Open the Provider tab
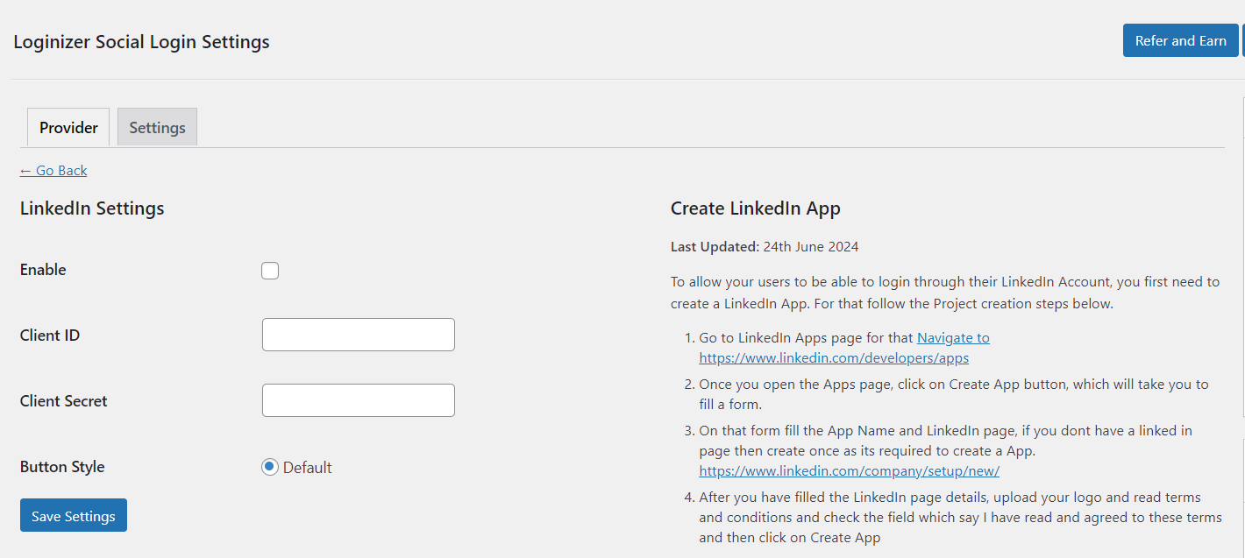 [68, 127]
